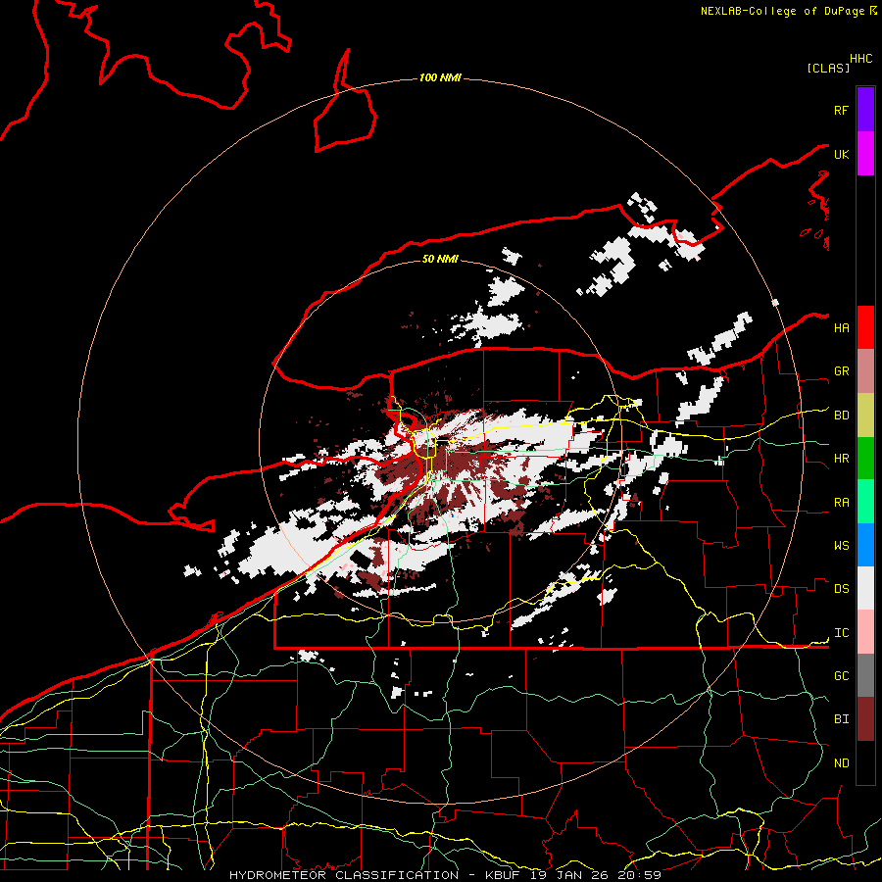Click the HA legend label
882x882 pixels.
click(x=841, y=327)
